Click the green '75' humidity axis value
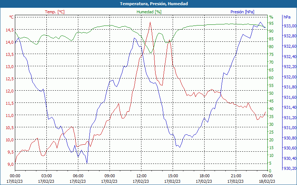 tap(271, 54)
